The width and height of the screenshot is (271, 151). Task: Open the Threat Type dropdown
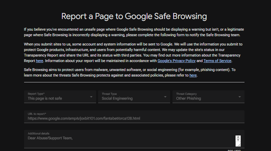coord(134,97)
